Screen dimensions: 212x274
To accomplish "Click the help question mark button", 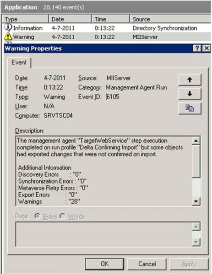I will coord(197,48).
